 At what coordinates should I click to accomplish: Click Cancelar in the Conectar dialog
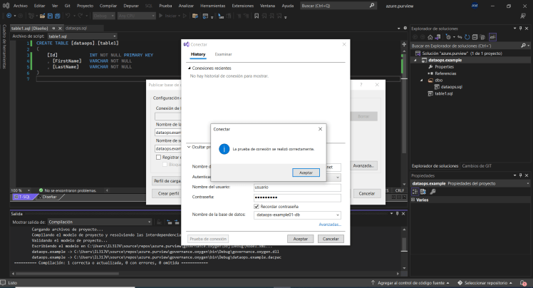tap(328, 239)
